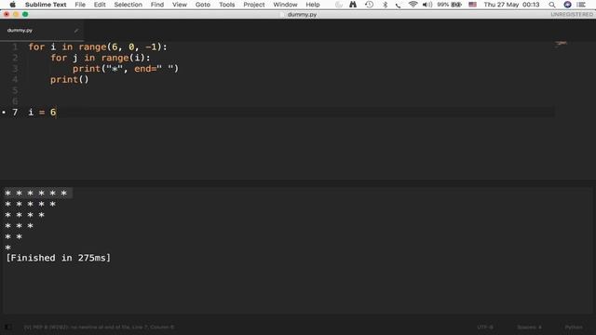Open the Help menu
Image resolution: width=596 pixels, height=335 pixels.
point(313,5)
